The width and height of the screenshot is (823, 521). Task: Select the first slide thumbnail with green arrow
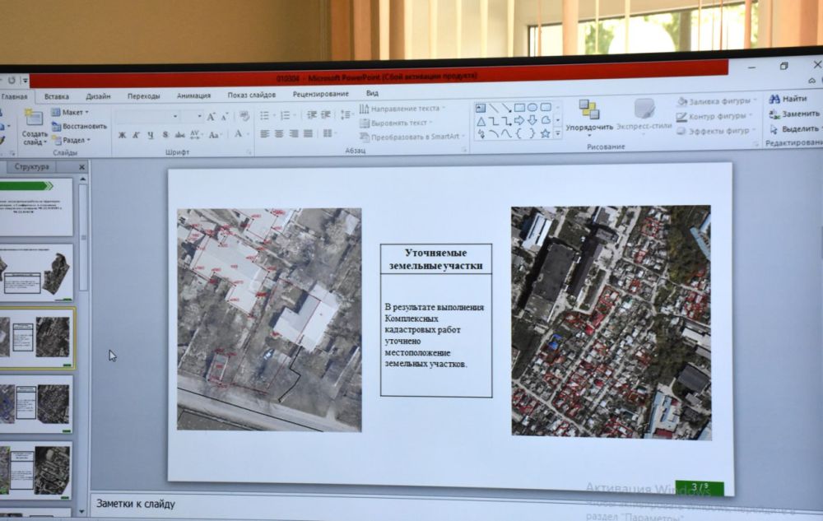point(36,207)
